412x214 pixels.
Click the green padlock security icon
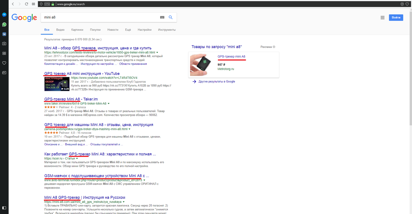click(x=53, y=4)
